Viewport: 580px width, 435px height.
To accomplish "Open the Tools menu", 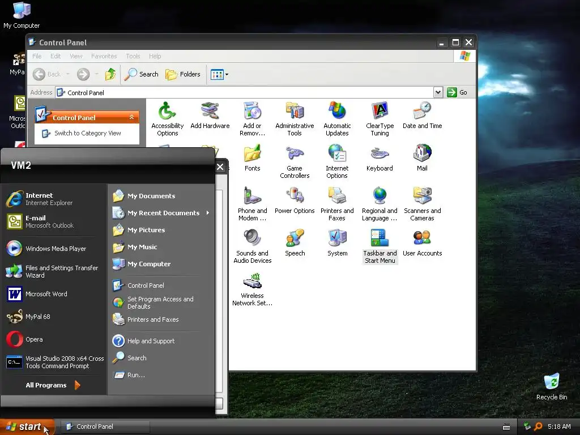I will coord(133,56).
